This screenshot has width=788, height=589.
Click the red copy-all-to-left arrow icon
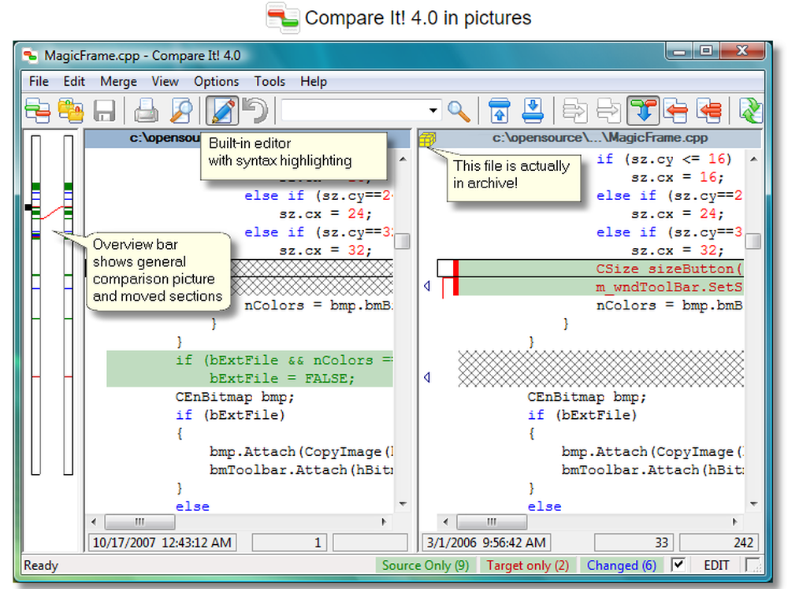710,110
